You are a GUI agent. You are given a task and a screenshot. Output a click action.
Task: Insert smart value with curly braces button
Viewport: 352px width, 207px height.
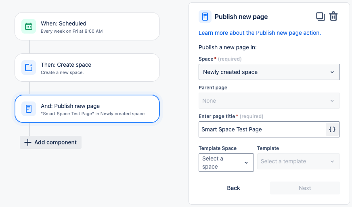pyautogui.click(x=332, y=129)
